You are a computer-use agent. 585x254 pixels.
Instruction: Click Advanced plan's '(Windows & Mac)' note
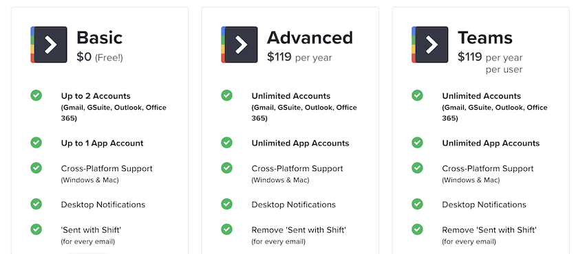pyautogui.click(x=281, y=180)
